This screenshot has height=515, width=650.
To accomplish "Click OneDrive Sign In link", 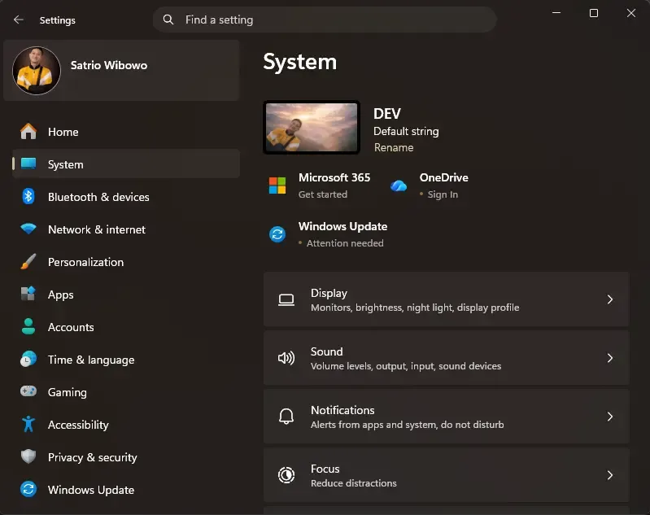I will (443, 194).
